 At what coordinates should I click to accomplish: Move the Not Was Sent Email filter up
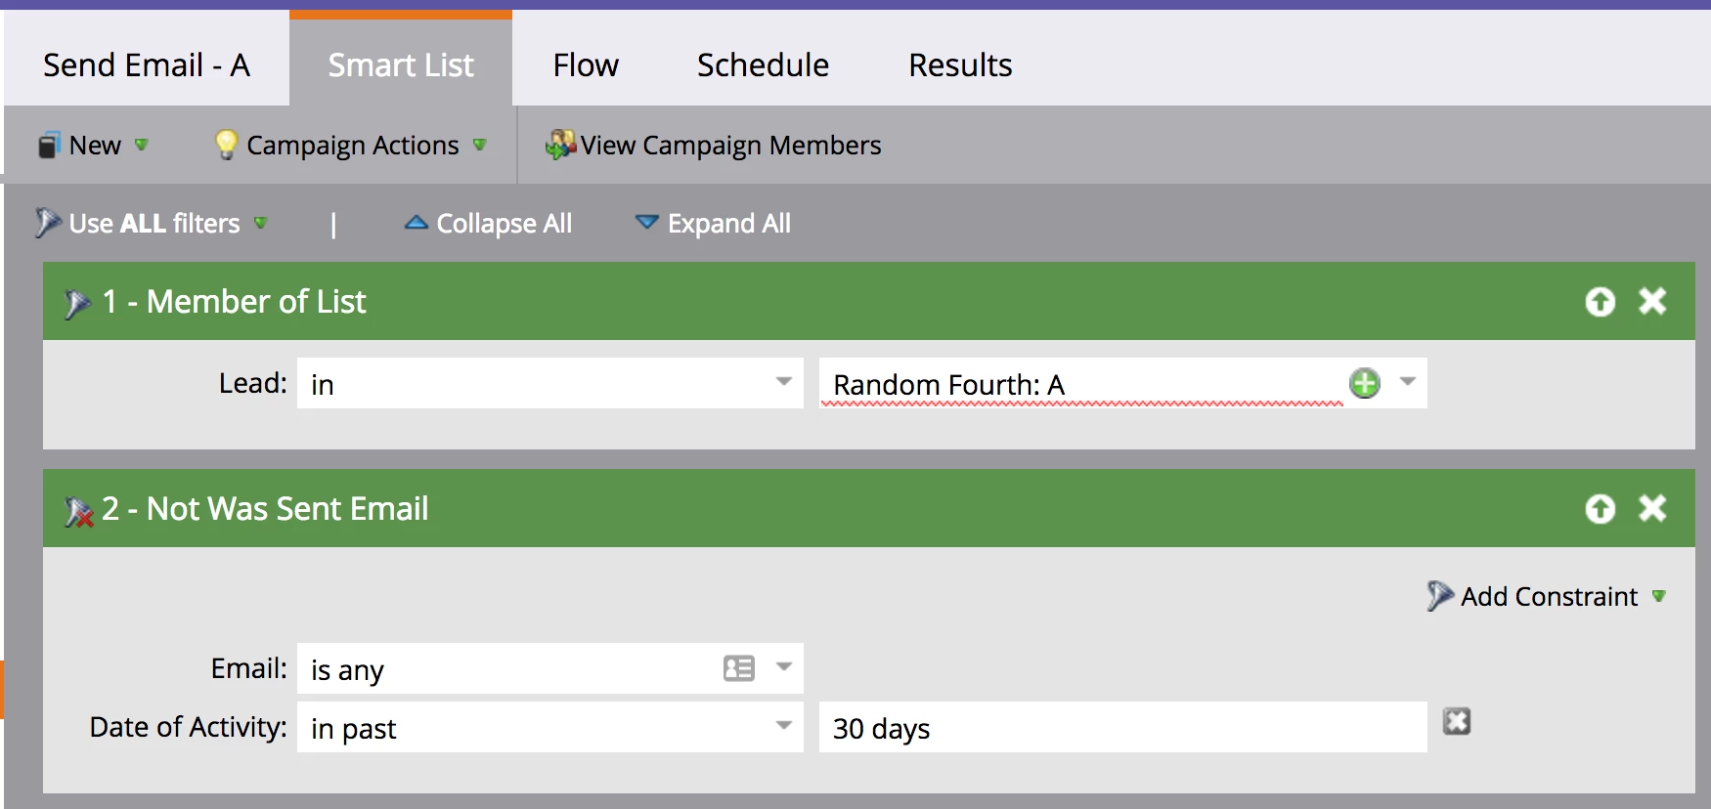pyautogui.click(x=1600, y=509)
